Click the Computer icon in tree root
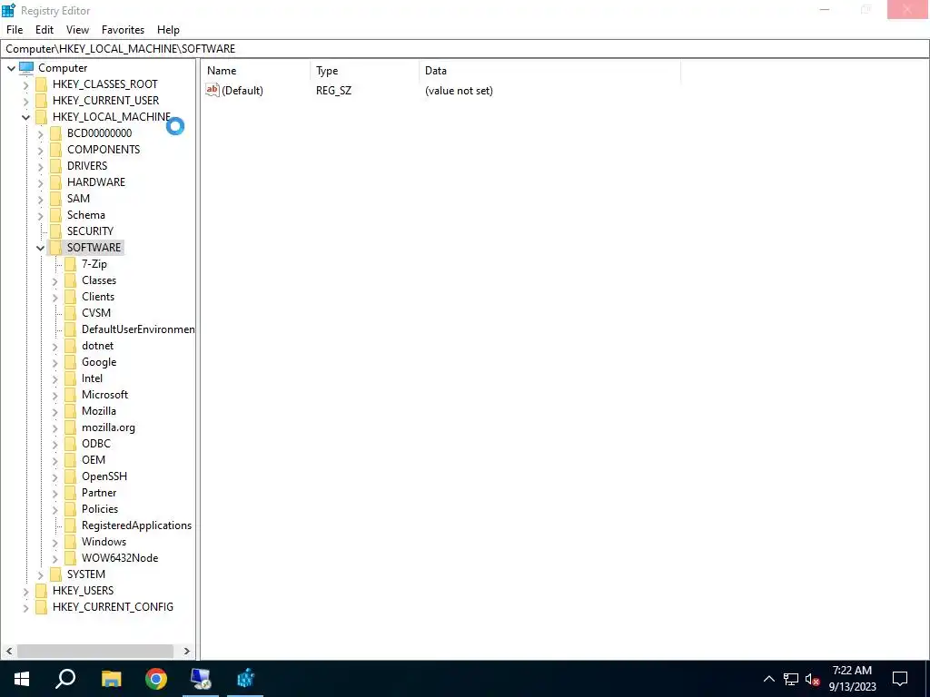Viewport: 930px width, 697px height. click(x=26, y=67)
